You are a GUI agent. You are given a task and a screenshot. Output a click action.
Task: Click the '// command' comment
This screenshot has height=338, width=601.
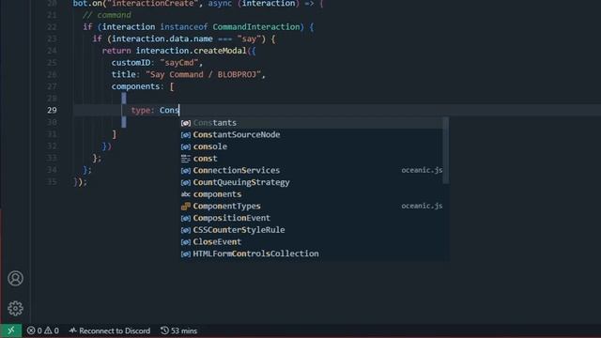click(x=107, y=15)
